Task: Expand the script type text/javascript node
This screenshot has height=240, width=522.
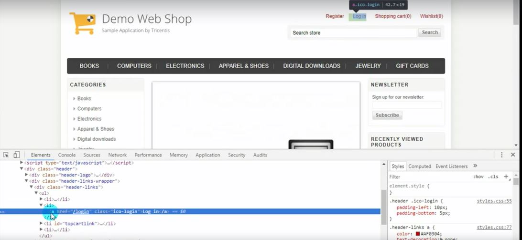Action: pyautogui.click(x=22, y=163)
